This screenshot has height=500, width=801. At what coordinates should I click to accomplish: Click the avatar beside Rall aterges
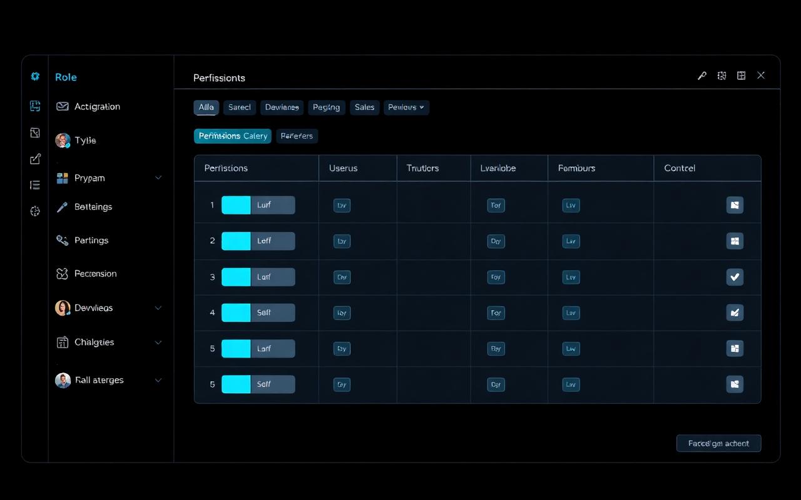pyautogui.click(x=63, y=380)
